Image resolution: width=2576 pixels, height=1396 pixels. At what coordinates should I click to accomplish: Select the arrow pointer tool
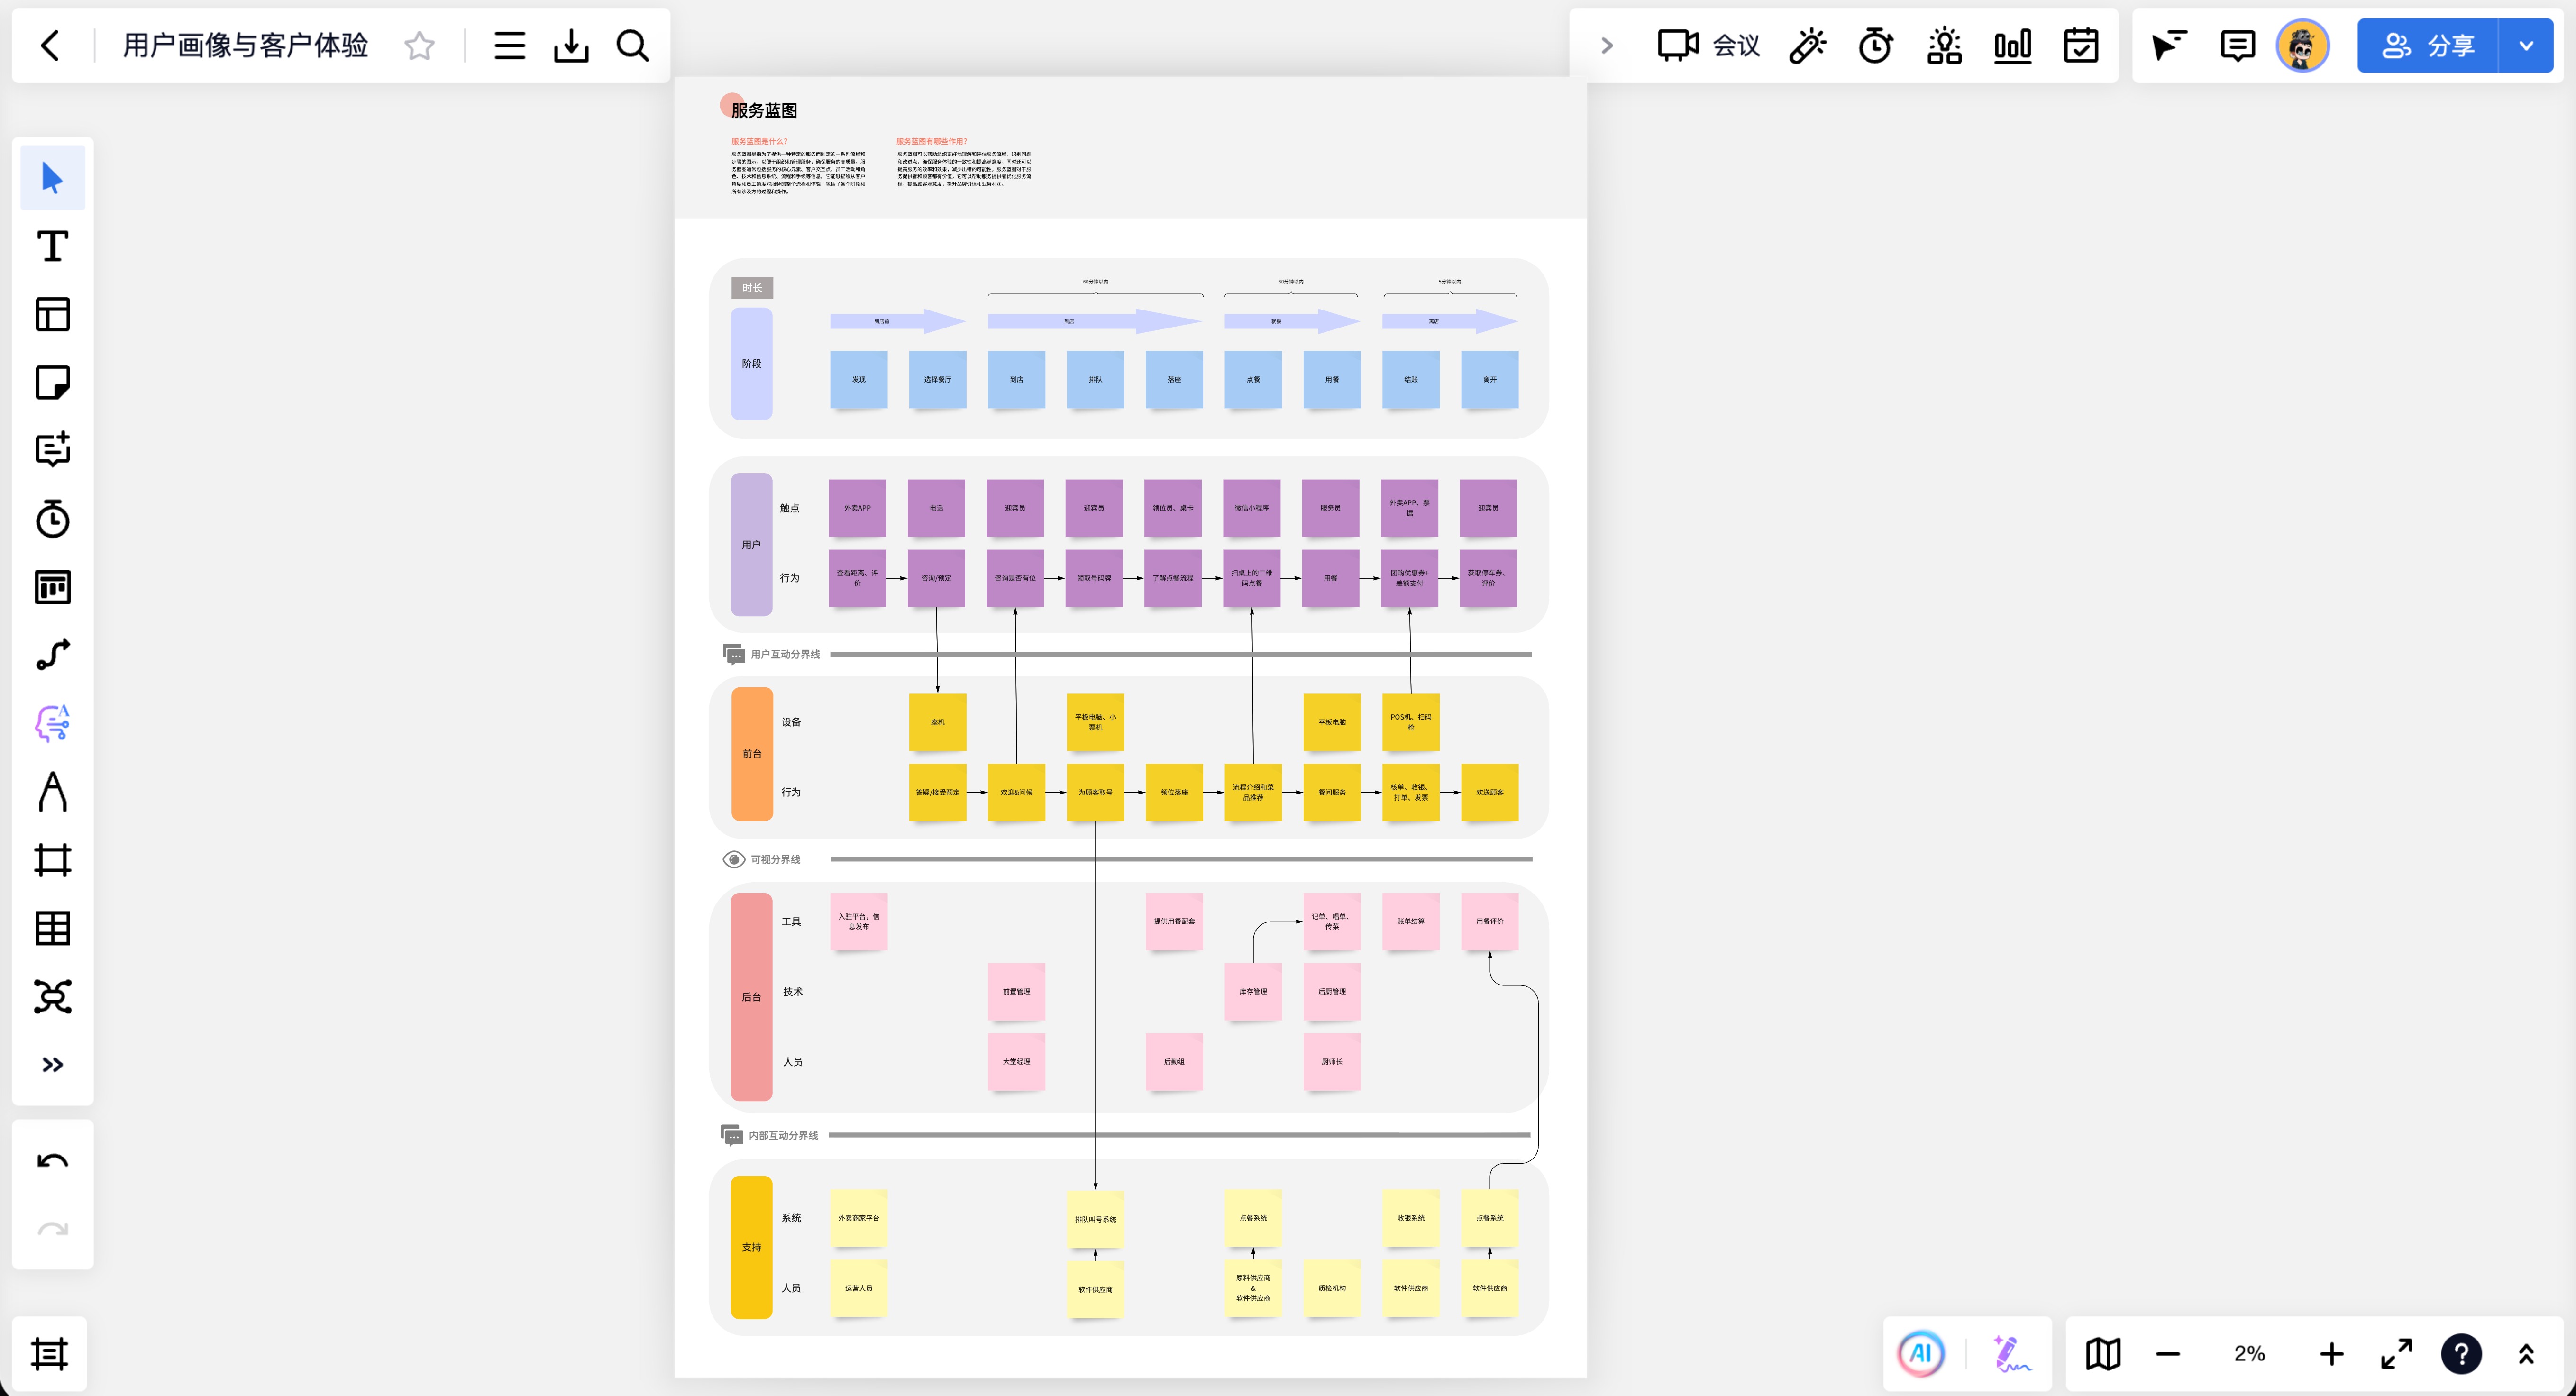[53, 178]
